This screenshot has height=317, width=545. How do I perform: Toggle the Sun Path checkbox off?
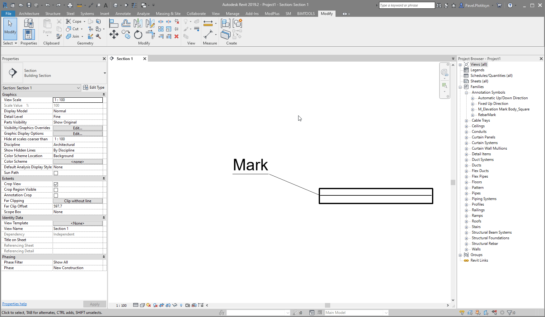coord(56,173)
